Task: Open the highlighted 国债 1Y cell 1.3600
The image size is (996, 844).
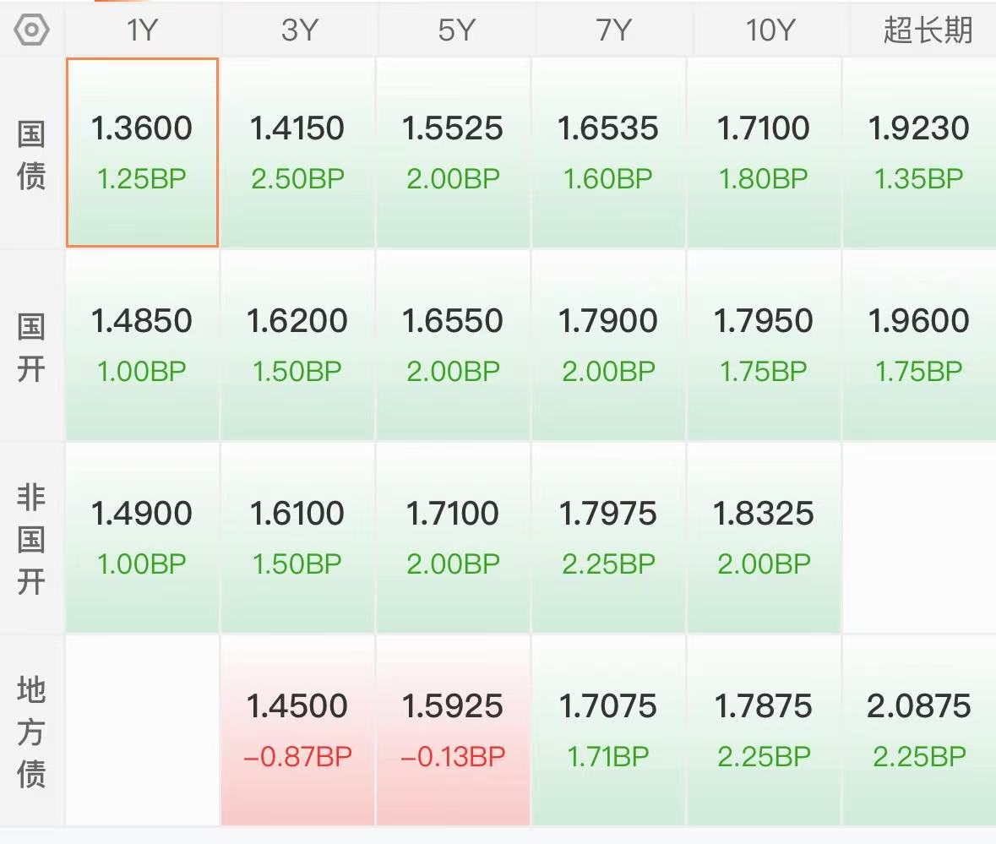Action: click(x=142, y=152)
